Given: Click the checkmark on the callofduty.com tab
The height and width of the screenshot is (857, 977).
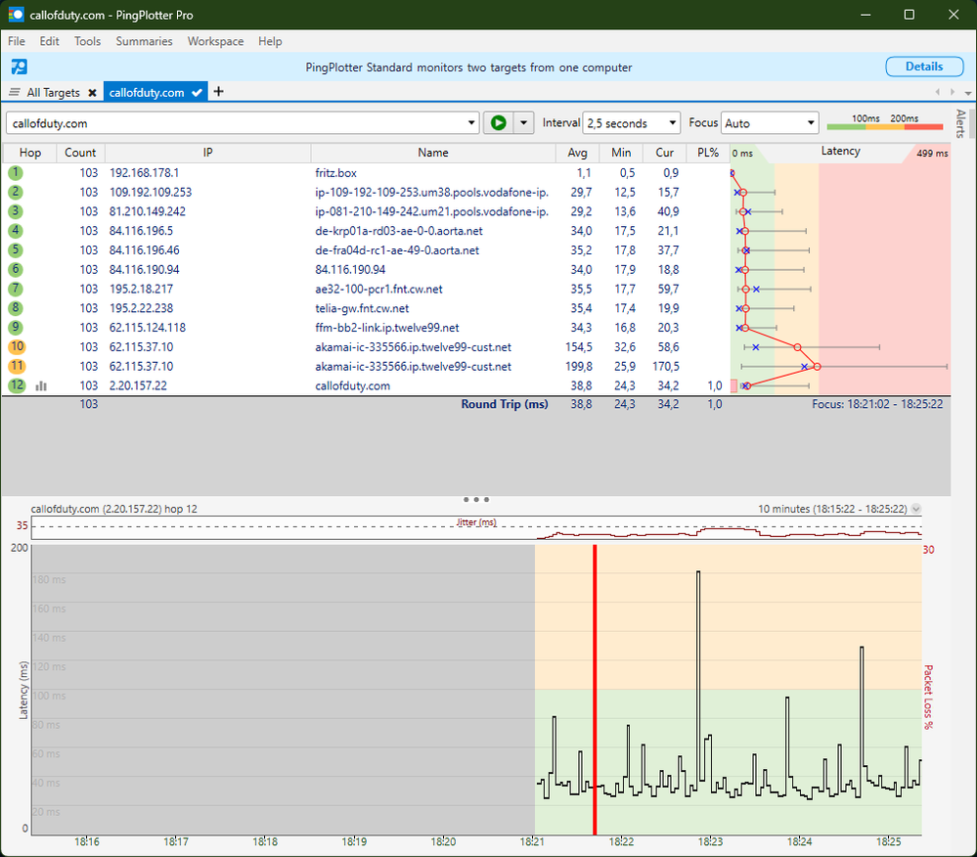Looking at the screenshot, I should (197, 93).
